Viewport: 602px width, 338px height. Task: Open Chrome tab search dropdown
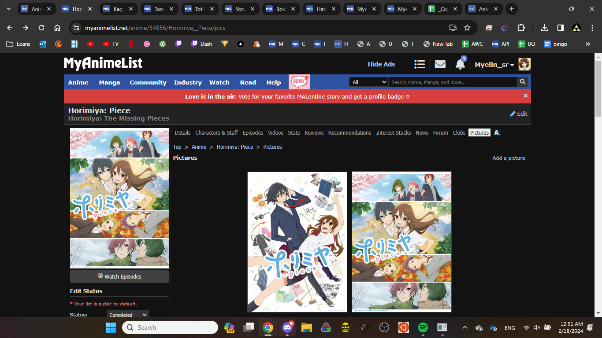(8, 9)
